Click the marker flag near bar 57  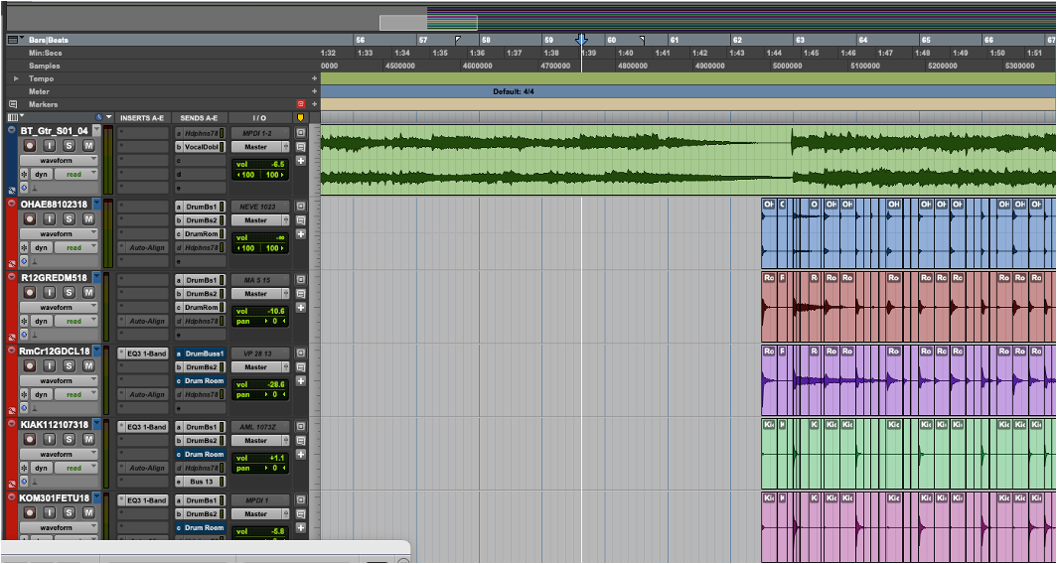point(458,40)
